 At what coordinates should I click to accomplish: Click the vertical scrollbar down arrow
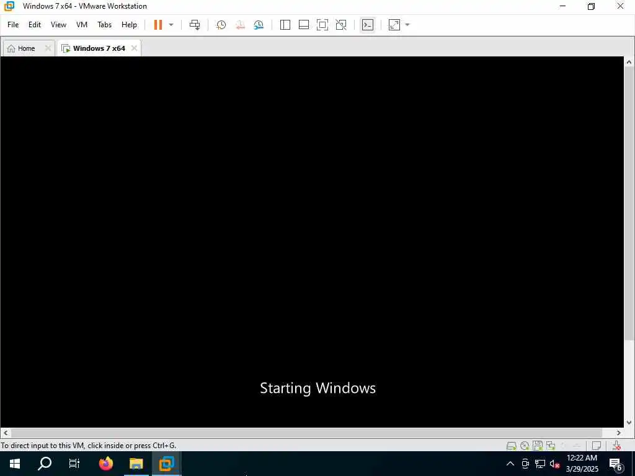629,423
